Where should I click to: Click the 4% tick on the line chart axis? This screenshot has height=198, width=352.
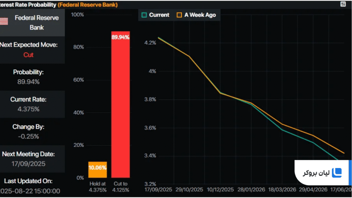point(152,71)
